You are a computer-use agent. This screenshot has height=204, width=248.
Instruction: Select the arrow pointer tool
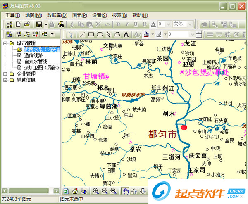click(x=71, y=34)
